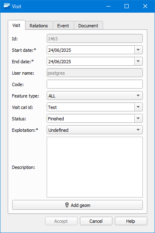Click the Description label

tap(24, 167)
